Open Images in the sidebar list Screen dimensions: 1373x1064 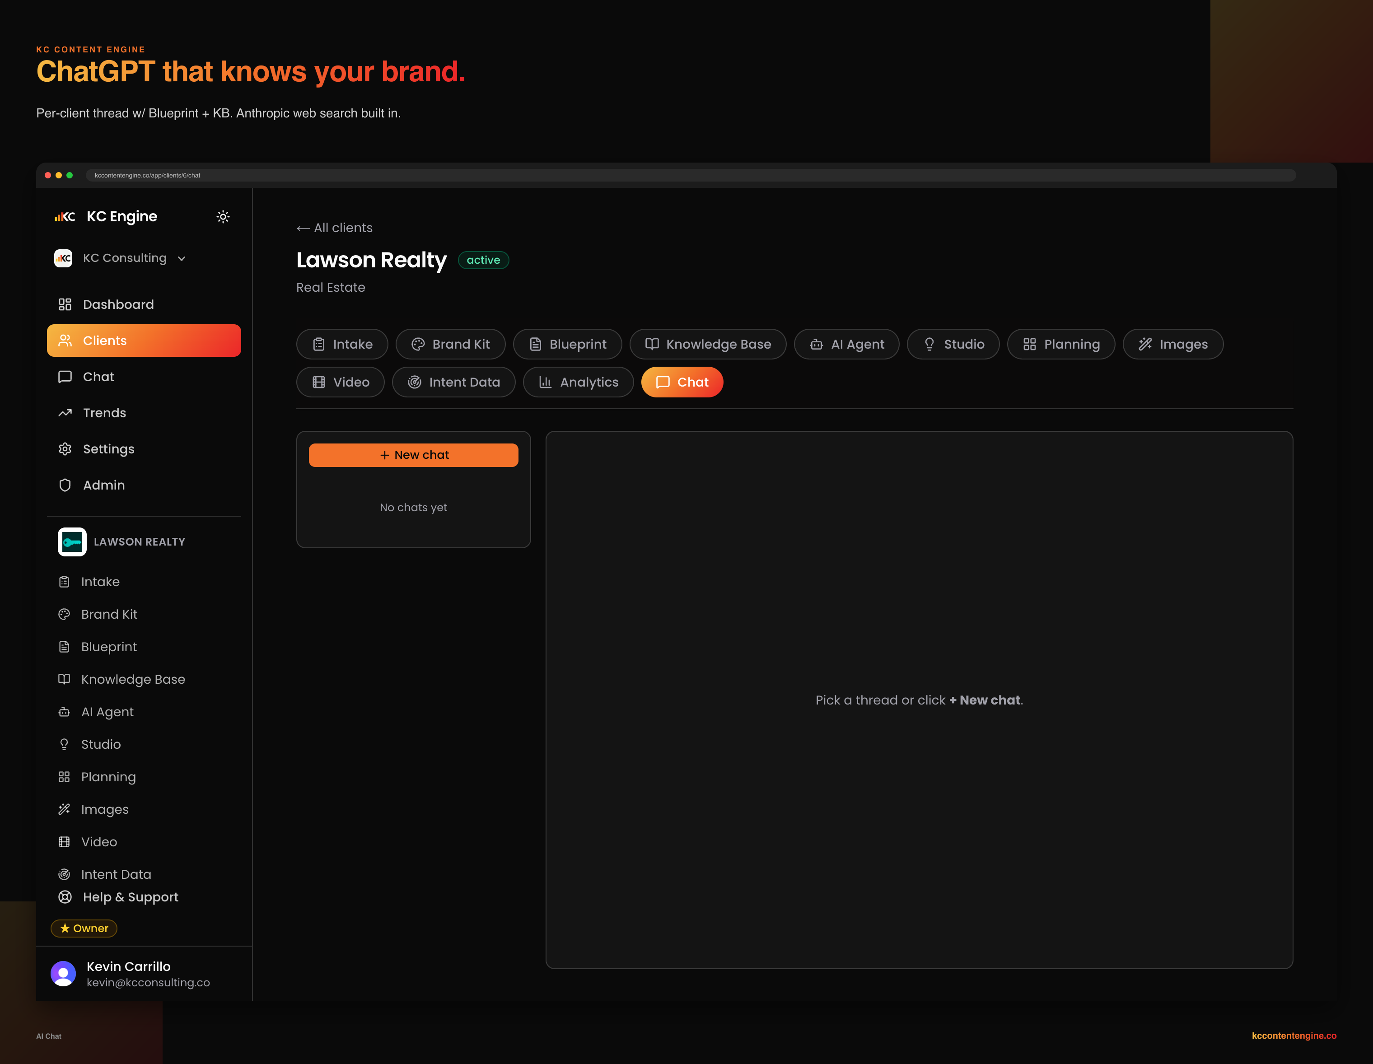tap(144, 809)
